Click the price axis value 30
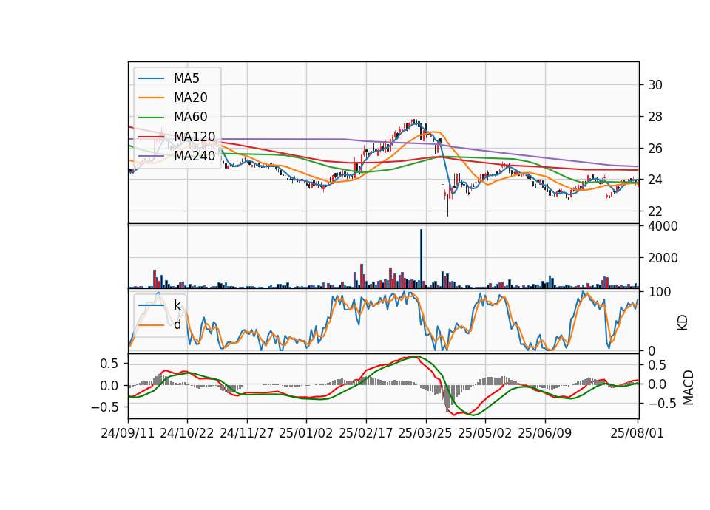Viewport: 710px width, 510px height. click(655, 85)
